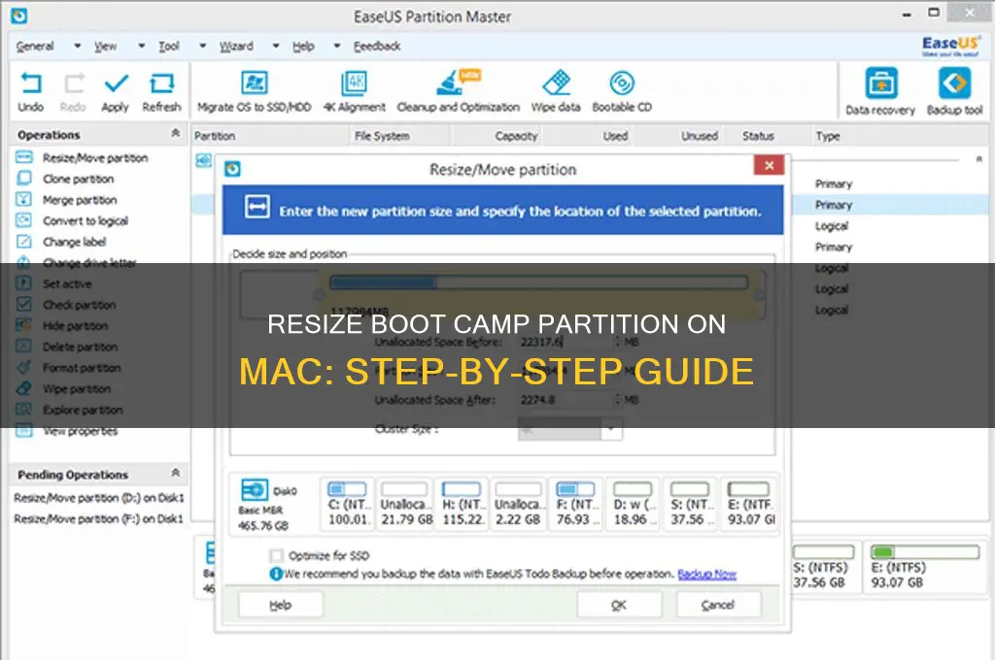Screen dimensions: 995x660
Task: Open the Help menu
Action: [303, 46]
